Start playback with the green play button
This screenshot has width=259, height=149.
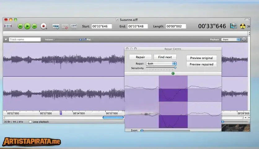coord(27,26)
